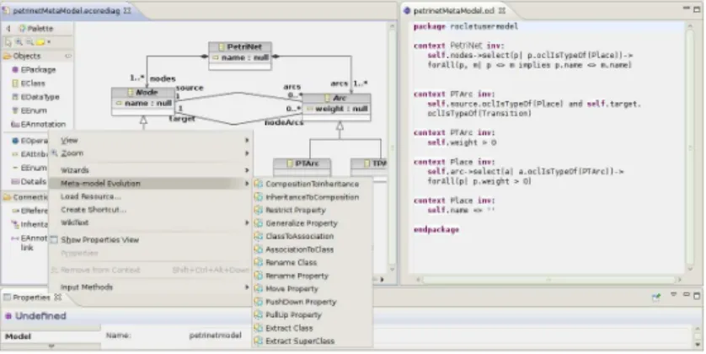Click the PullUp Property icon

[x=259, y=315]
